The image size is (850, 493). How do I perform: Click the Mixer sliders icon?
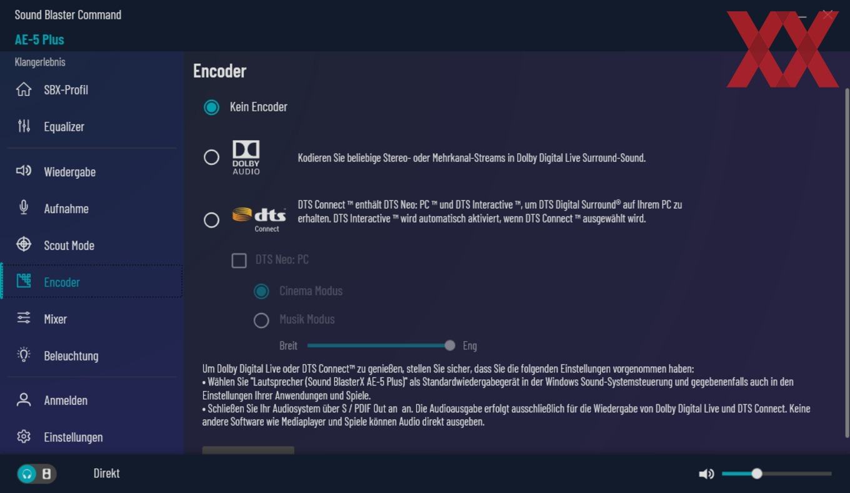(24, 318)
